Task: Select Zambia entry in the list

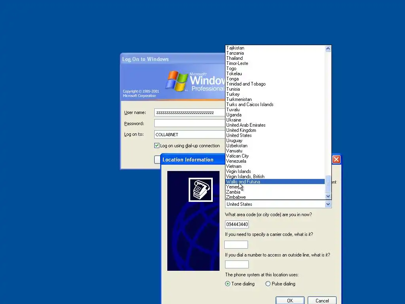Action: [x=275, y=192]
